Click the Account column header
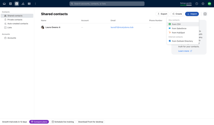This screenshot has width=214, height=125. [x=85, y=20]
